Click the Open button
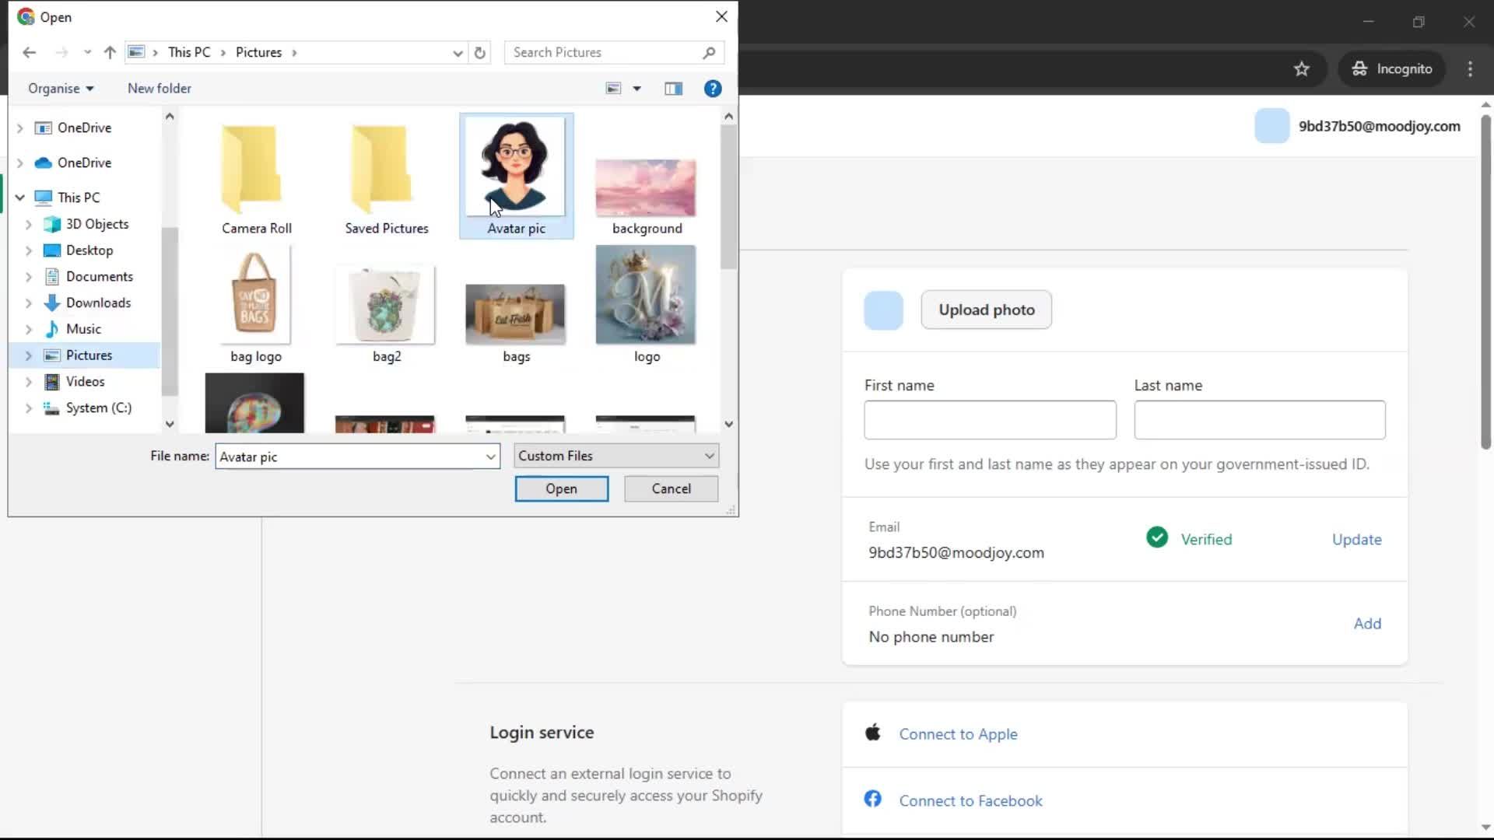Screen dimensions: 1494x840 (x=562, y=488)
